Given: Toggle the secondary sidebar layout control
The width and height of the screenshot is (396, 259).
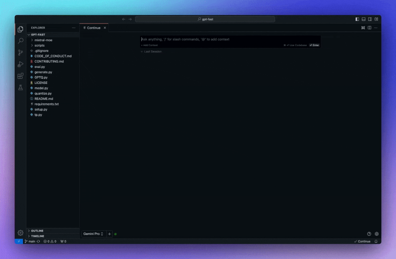Looking at the screenshot, I should point(369,19).
